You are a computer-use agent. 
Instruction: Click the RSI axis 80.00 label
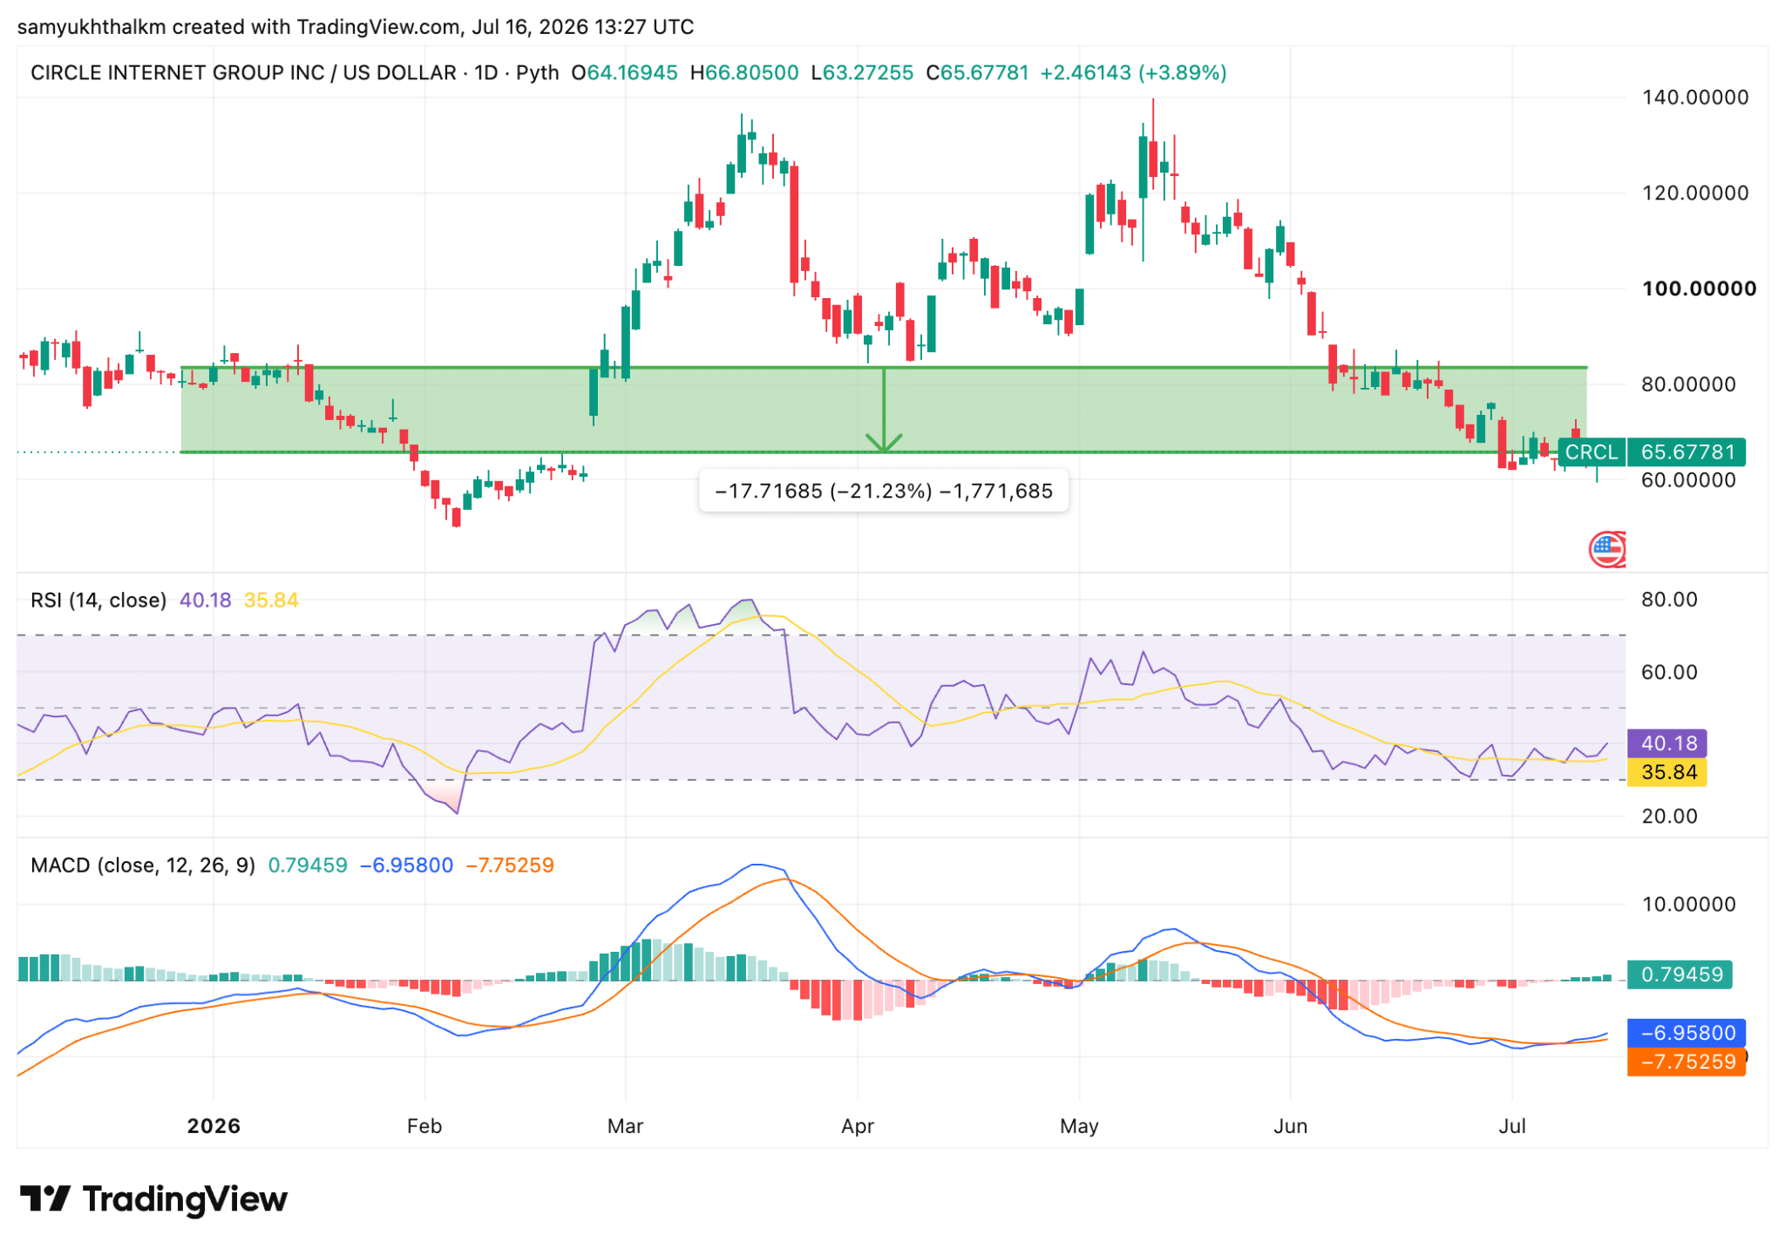click(1669, 600)
